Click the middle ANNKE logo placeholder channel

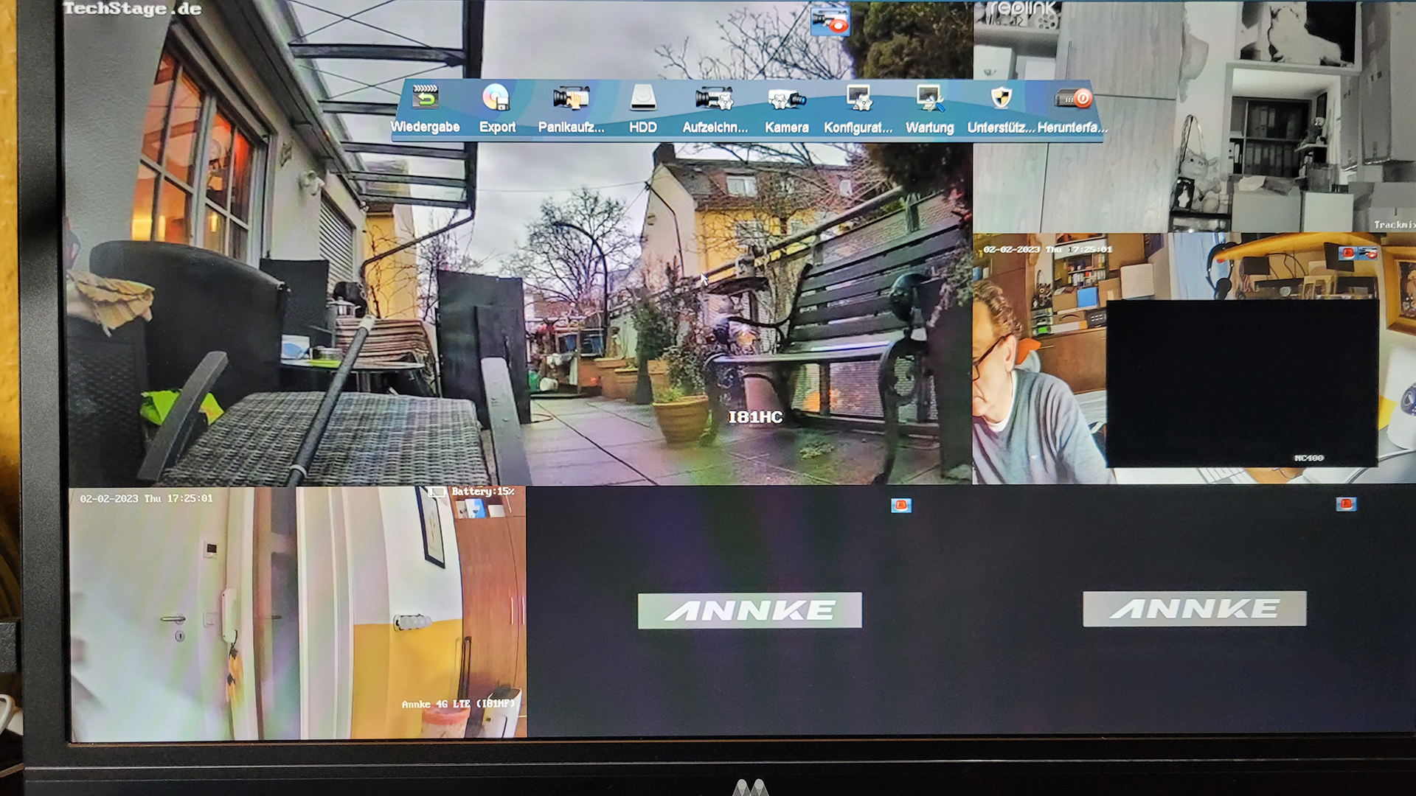click(749, 610)
